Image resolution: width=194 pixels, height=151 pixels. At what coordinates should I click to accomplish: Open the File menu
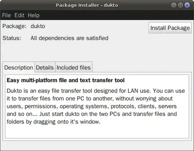pyautogui.click(x=6, y=15)
